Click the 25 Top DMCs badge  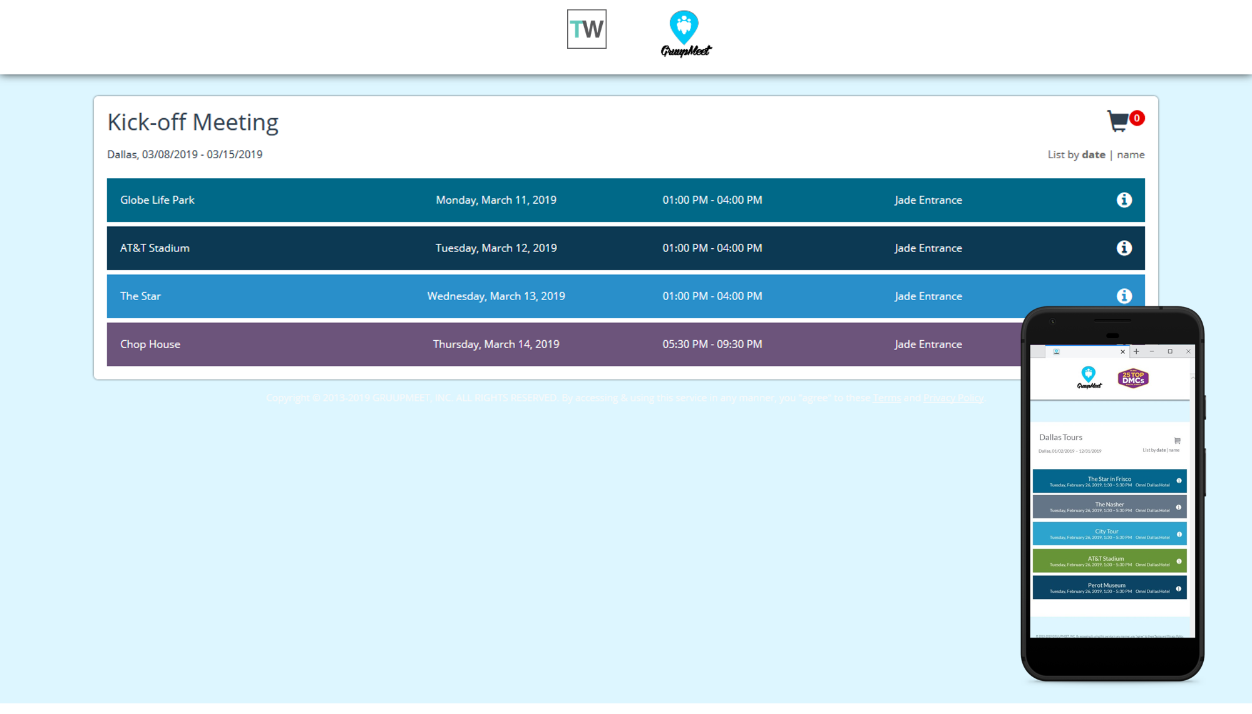pyautogui.click(x=1133, y=377)
